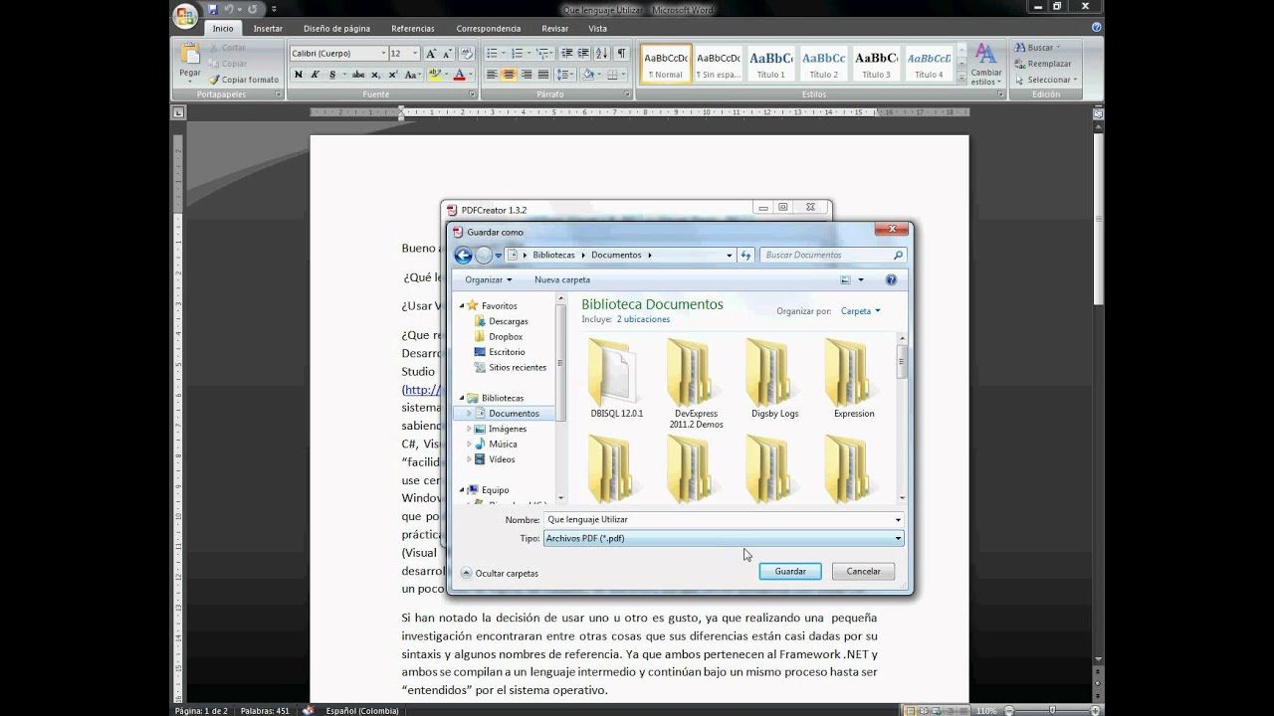This screenshot has height=716, width=1274.
Task: Switch to the Referencias tab
Action: pos(413,29)
